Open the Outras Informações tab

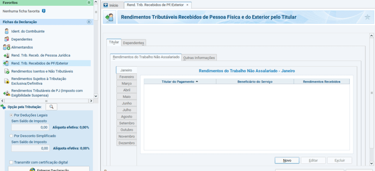(x=200, y=57)
